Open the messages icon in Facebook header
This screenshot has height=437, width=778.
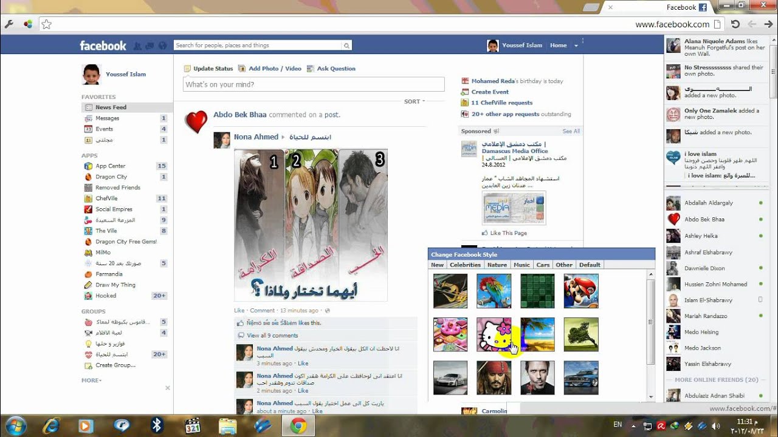point(150,46)
